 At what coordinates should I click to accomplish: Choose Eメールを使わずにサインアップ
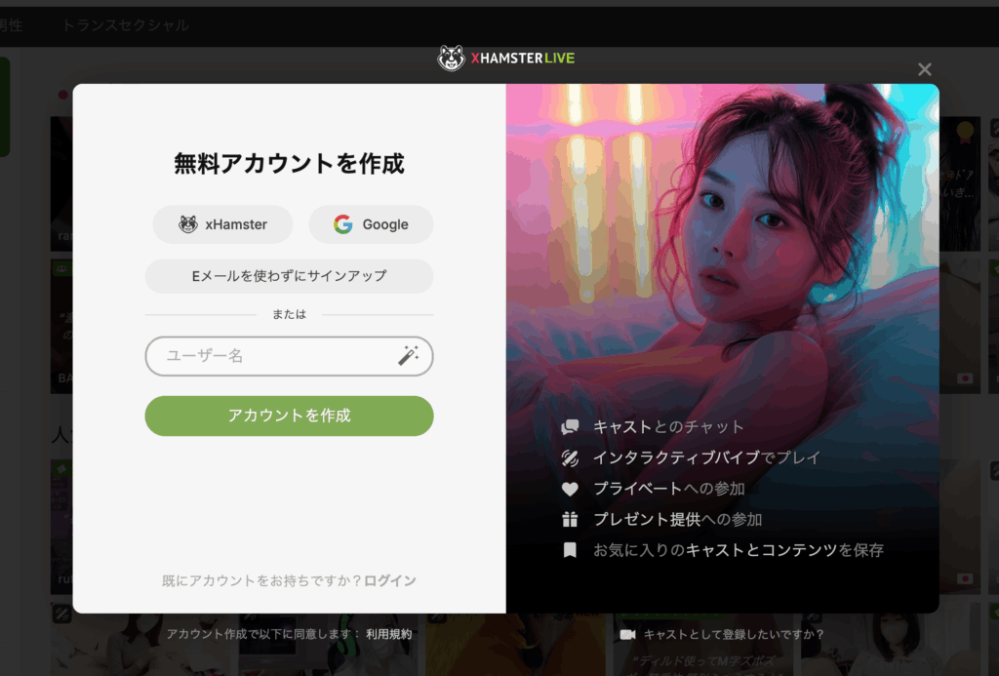pyautogui.click(x=289, y=276)
